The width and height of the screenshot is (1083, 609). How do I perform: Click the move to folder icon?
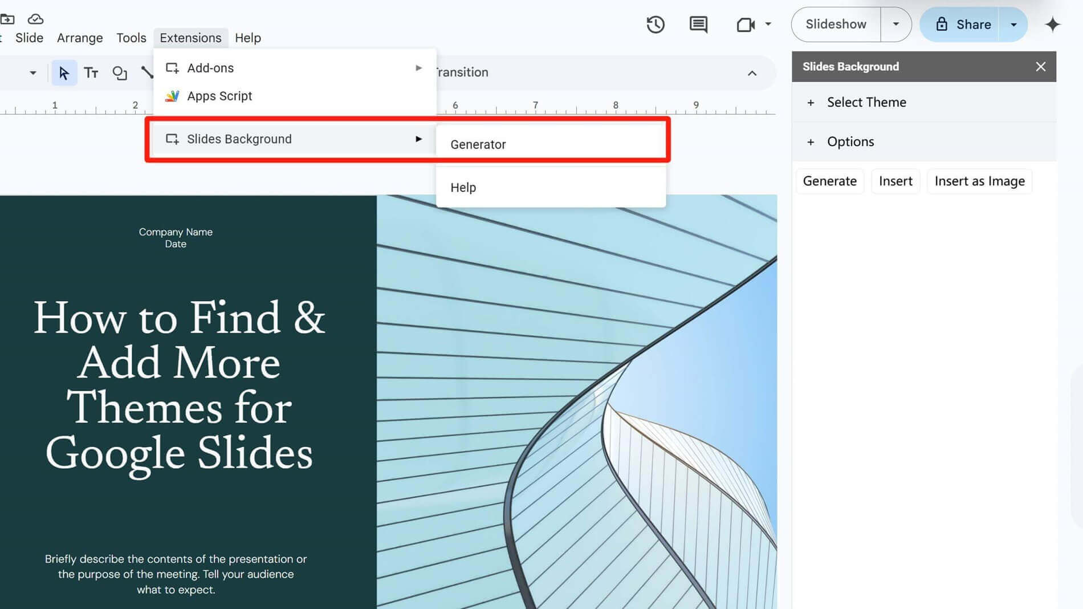coord(7,19)
